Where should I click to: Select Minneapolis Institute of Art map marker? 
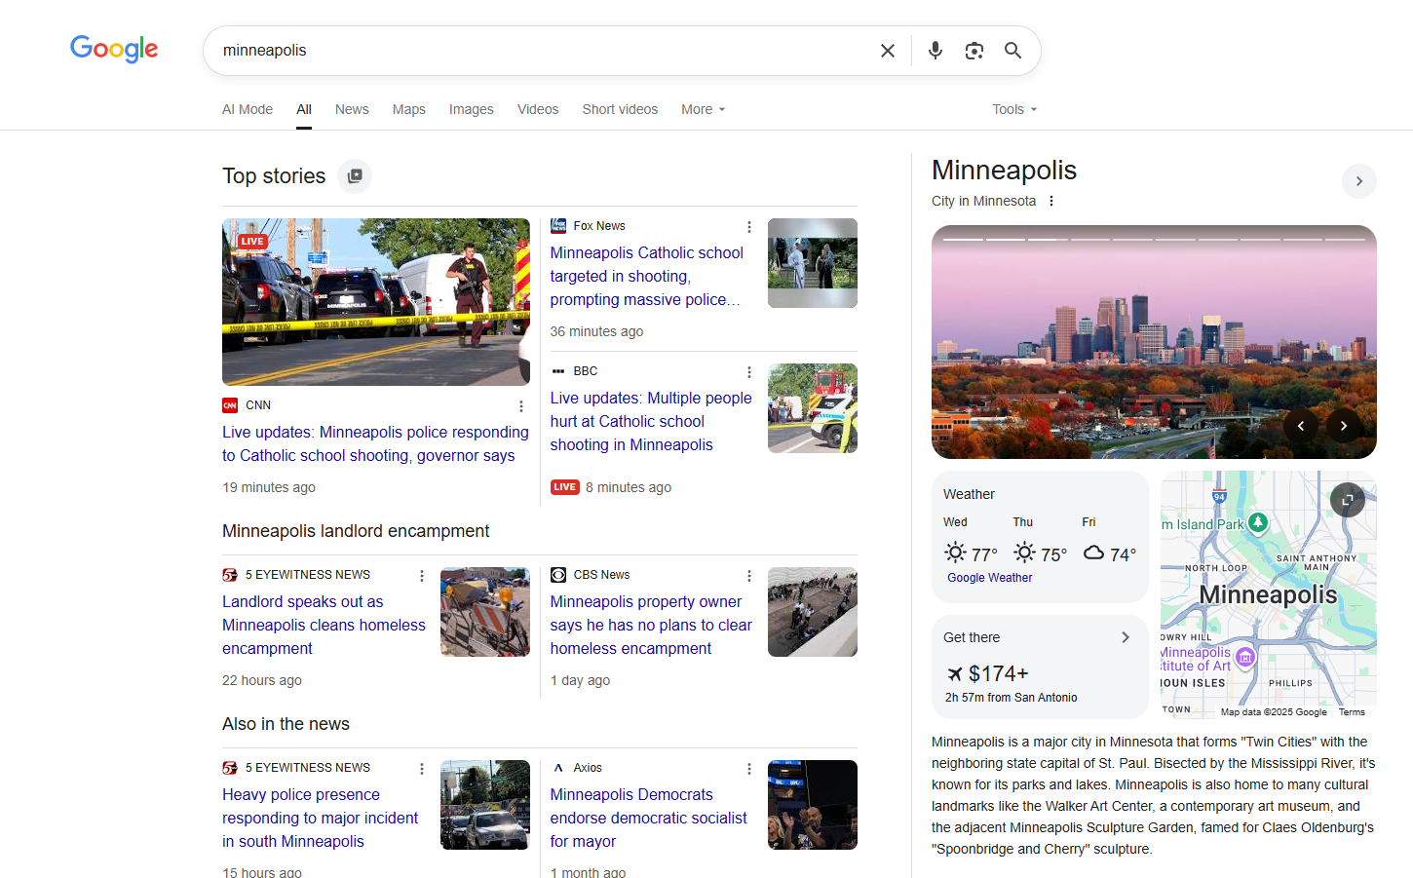coord(1245,658)
